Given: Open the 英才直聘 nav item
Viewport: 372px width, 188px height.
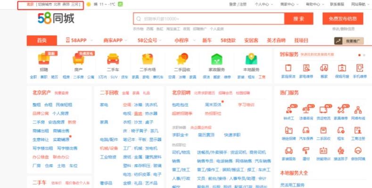Looking at the screenshot, I should [276, 40].
